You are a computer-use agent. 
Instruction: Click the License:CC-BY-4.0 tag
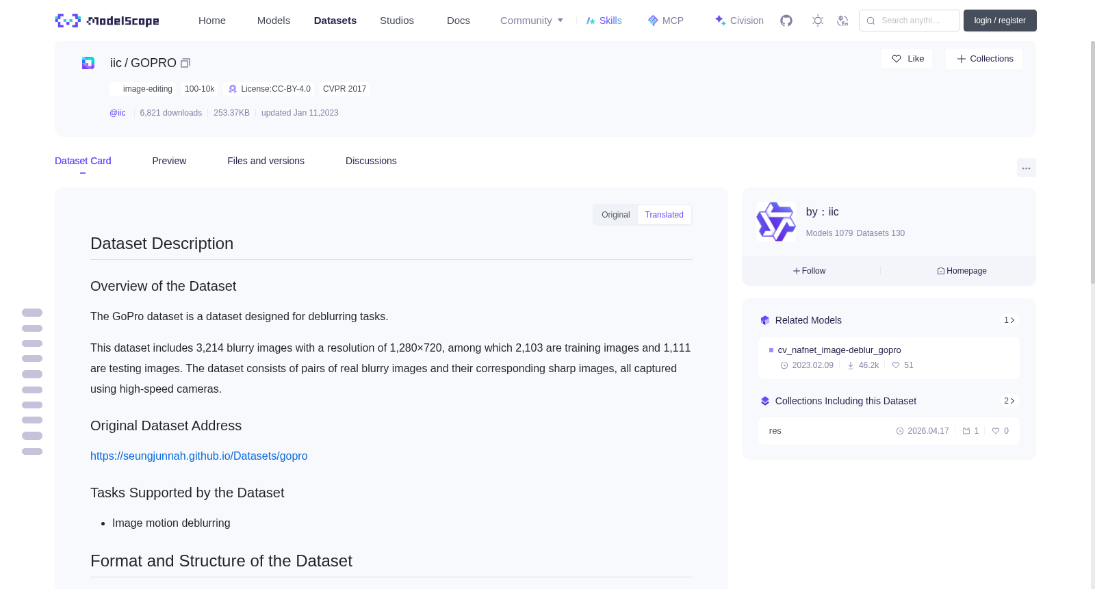click(x=269, y=89)
